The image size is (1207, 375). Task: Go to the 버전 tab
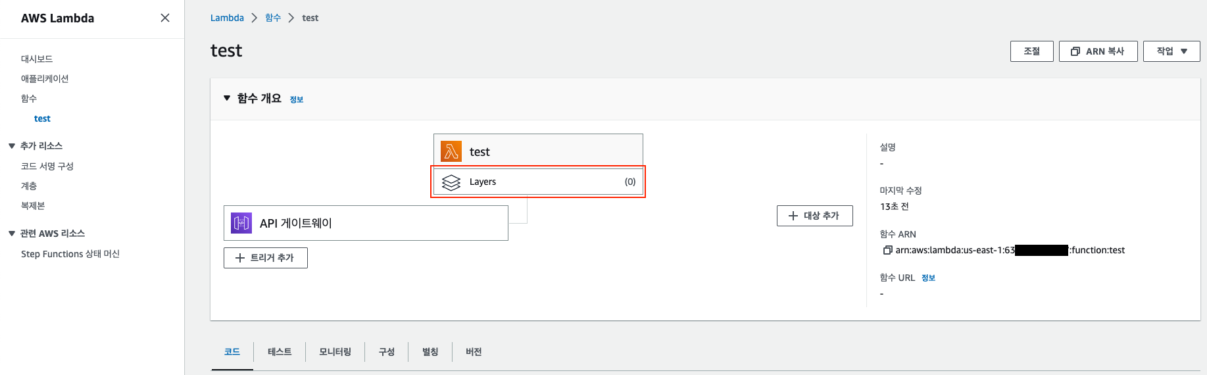click(x=474, y=352)
